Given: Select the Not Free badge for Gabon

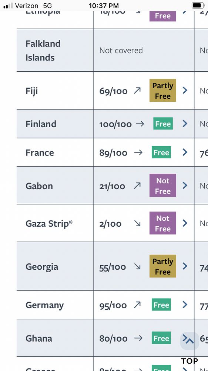Looking at the screenshot, I should pos(163,185).
